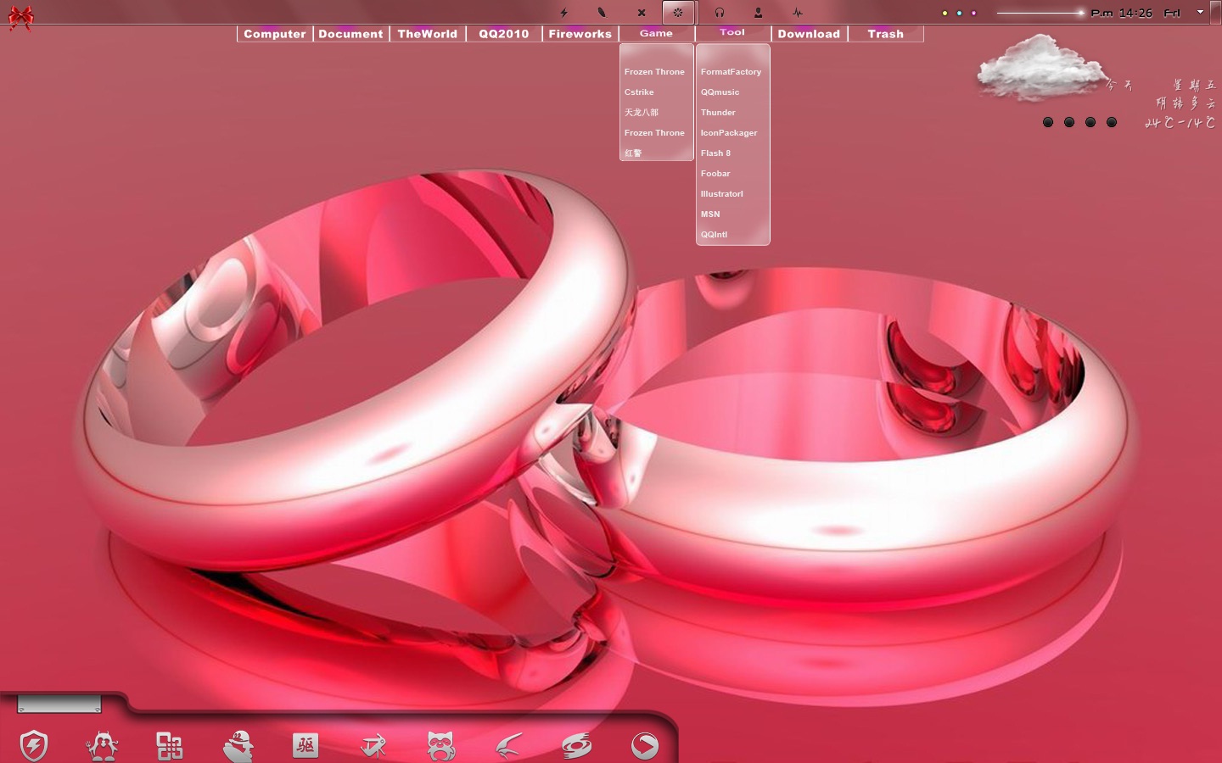Viewport: 1222px width, 763px height.
Task: Click the 星期五 weekday text
Action: 1194,85
